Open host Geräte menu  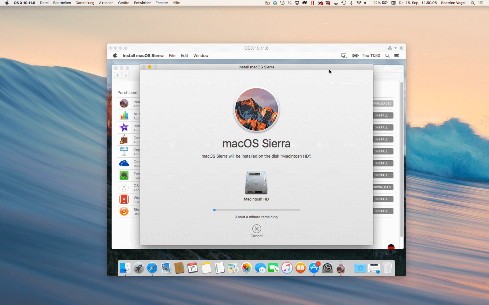[124, 3]
